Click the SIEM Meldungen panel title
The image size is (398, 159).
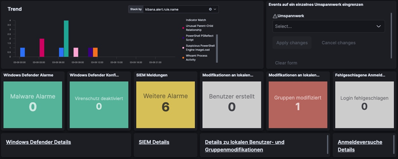(x=152, y=75)
